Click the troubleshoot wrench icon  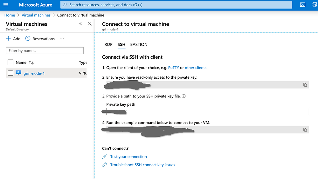point(104,165)
